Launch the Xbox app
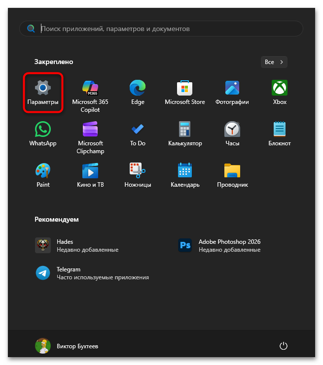 (280, 93)
